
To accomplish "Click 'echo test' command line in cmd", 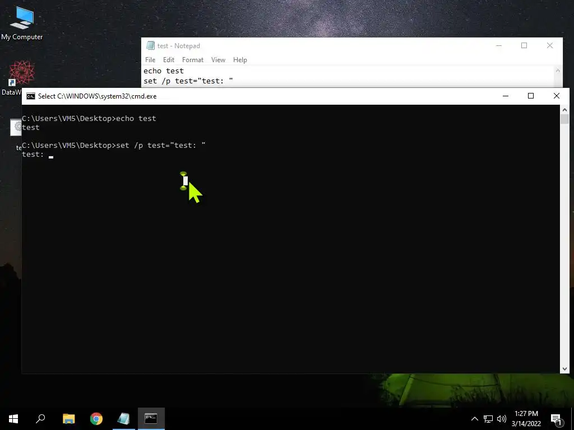I will point(89,119).
